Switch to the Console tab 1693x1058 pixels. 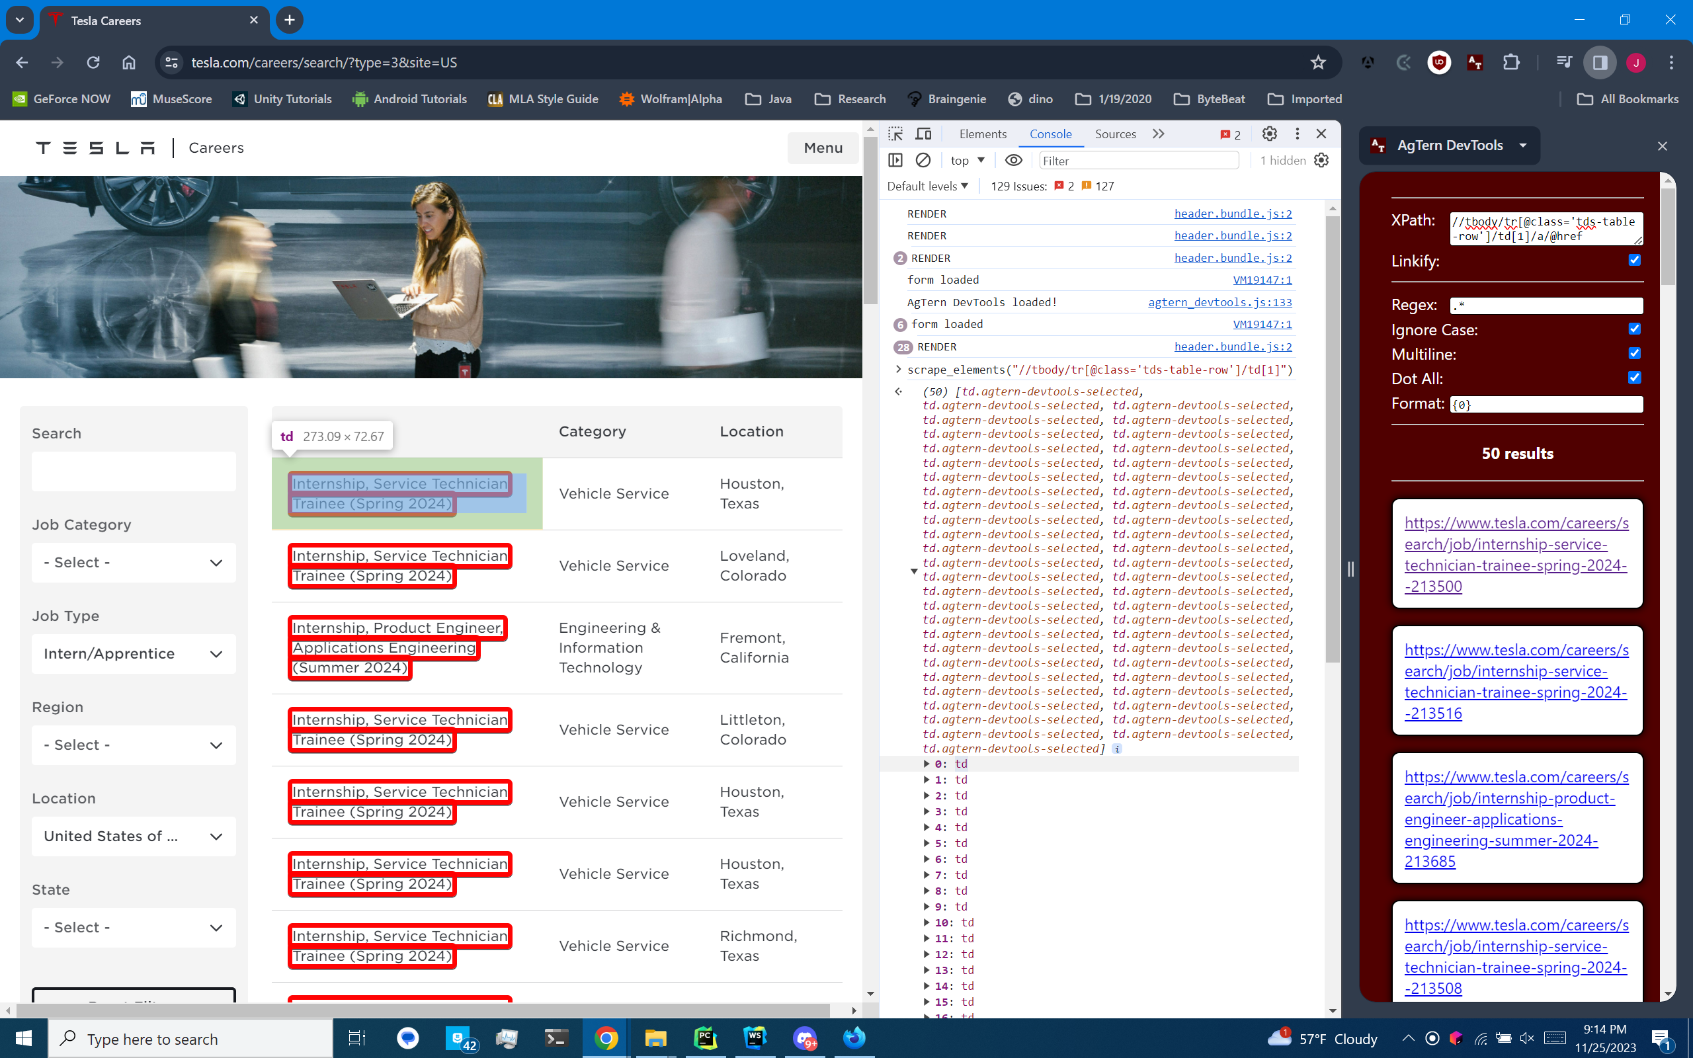(1050, 134)
